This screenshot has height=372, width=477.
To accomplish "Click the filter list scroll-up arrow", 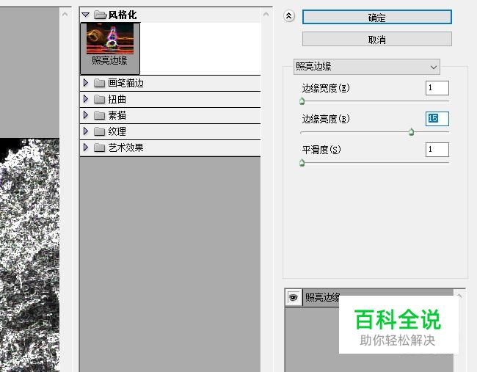I will point(266,14).
